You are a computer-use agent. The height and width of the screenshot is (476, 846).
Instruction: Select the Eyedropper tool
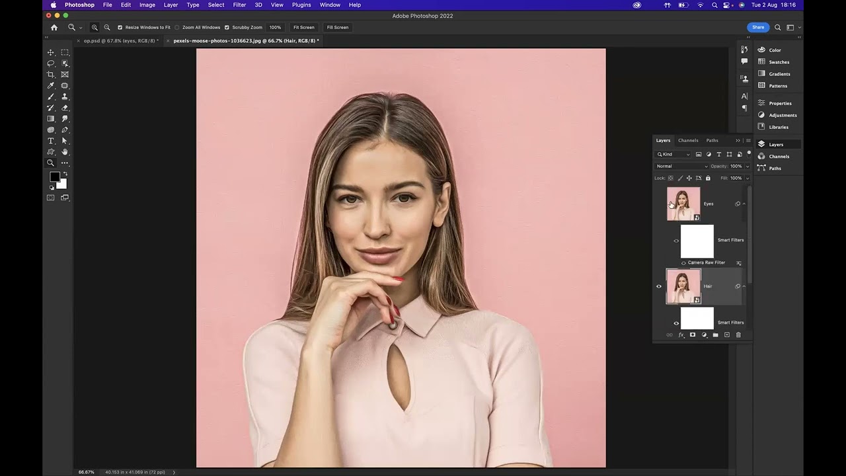coord(51,86)
